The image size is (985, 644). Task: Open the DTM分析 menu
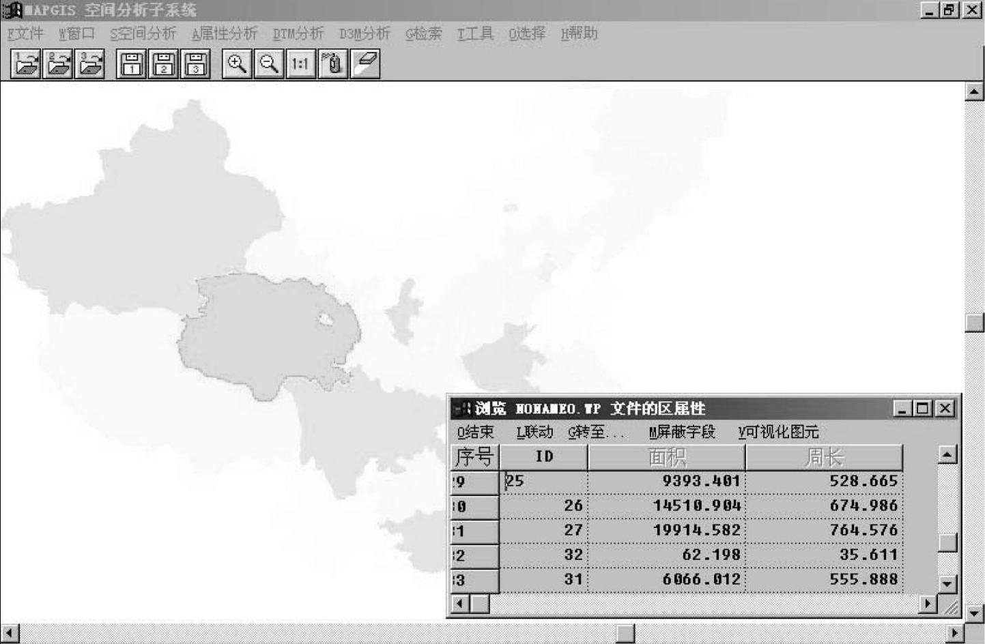(x=298, y=33)
